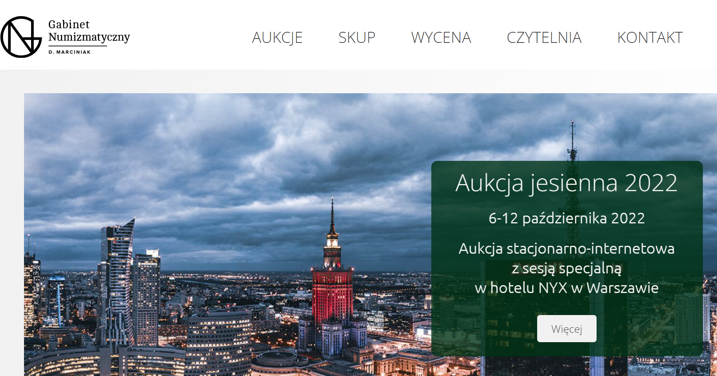This screenshot has width=717, height=376.
Task: Click the w hotelu NYX w Warszawie line
Action: click(567, 288)
